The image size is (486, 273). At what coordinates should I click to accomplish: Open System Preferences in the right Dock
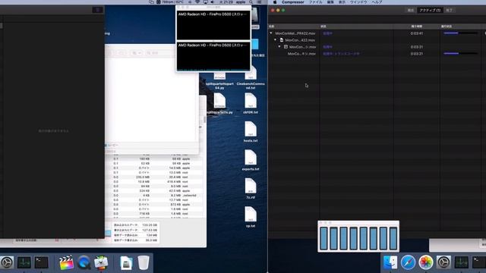click(x=443, y=262)
